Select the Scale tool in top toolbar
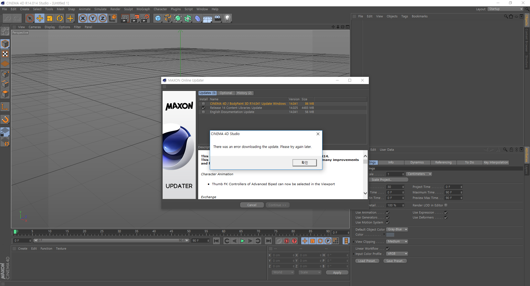This screenshot has width=530, height=286. pyautogui.click(x=50, y=18)
